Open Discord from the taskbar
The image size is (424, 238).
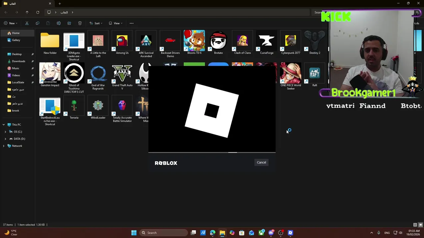click(x=271, y=233)
